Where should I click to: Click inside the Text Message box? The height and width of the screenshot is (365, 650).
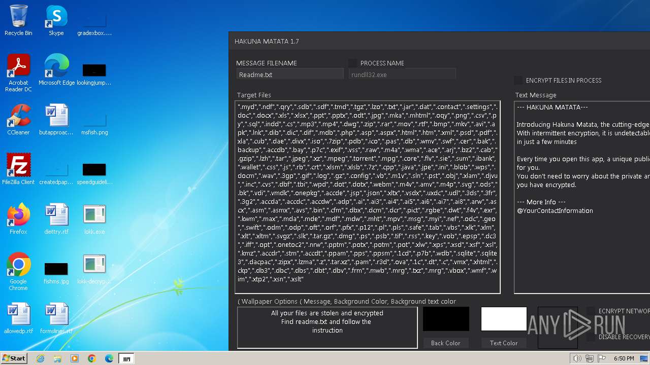pos(582,197)
